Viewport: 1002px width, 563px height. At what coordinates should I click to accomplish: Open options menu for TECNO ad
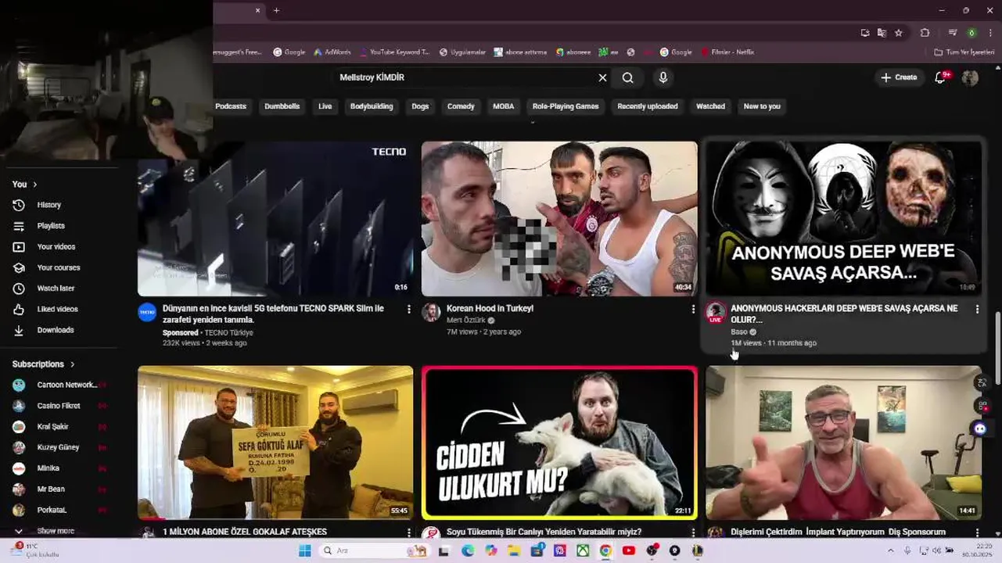point(408,310)
